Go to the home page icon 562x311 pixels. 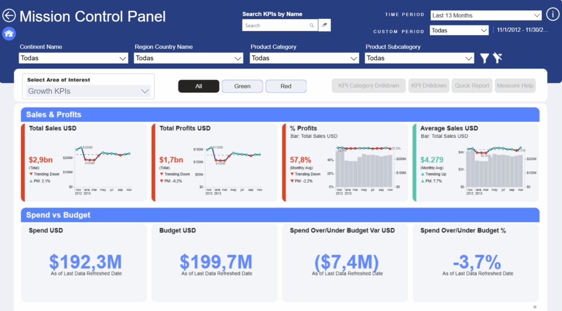9,34
